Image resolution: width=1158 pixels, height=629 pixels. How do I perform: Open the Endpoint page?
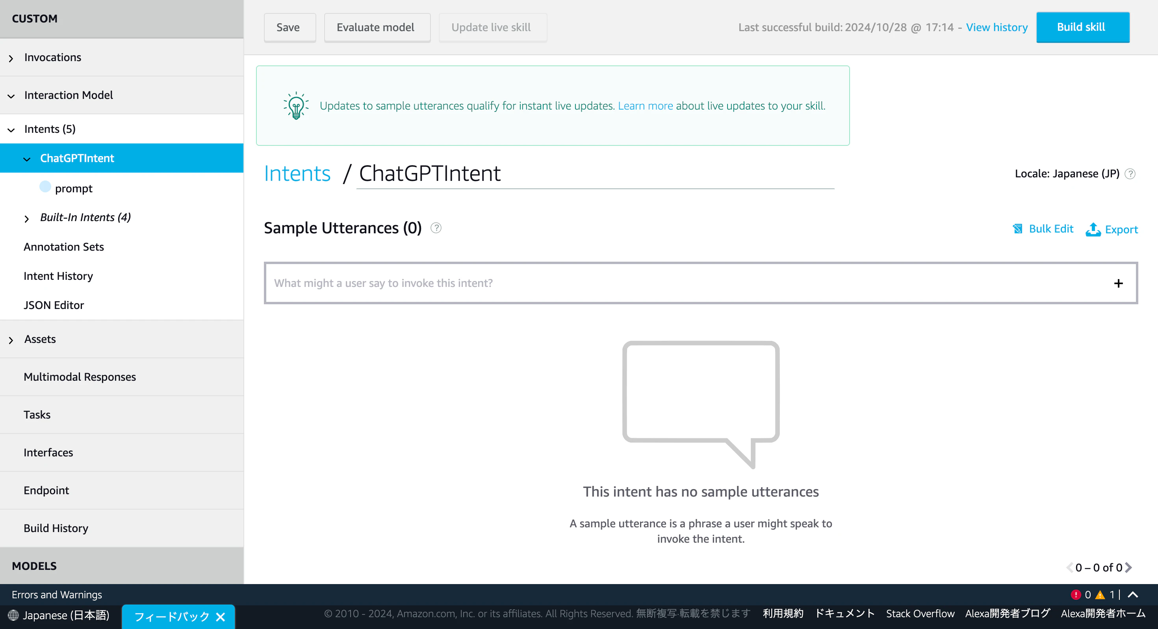46,490
